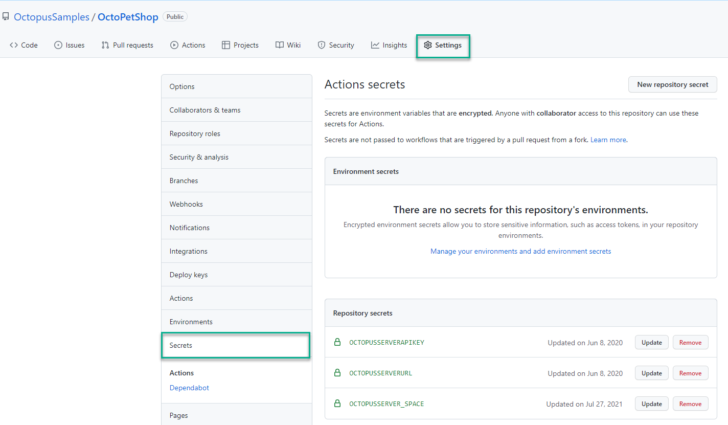Open the Code tab via its icon

[x=14, y=44]
